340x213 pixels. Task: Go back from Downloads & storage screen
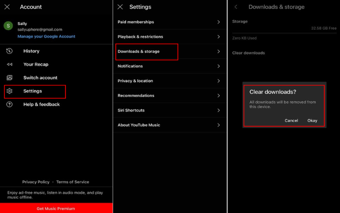coord(236,7)
